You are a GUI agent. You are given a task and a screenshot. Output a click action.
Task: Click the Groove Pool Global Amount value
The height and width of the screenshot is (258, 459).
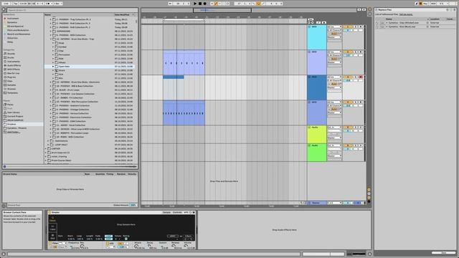click(133, 205)
